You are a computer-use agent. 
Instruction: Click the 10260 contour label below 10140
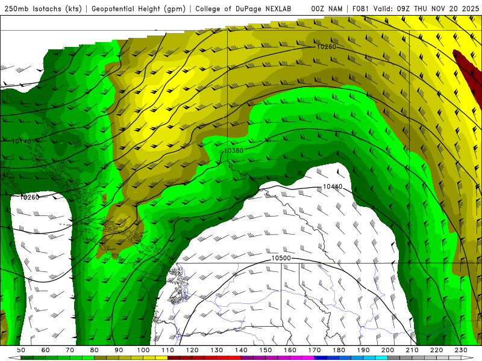tap(29, 197)
